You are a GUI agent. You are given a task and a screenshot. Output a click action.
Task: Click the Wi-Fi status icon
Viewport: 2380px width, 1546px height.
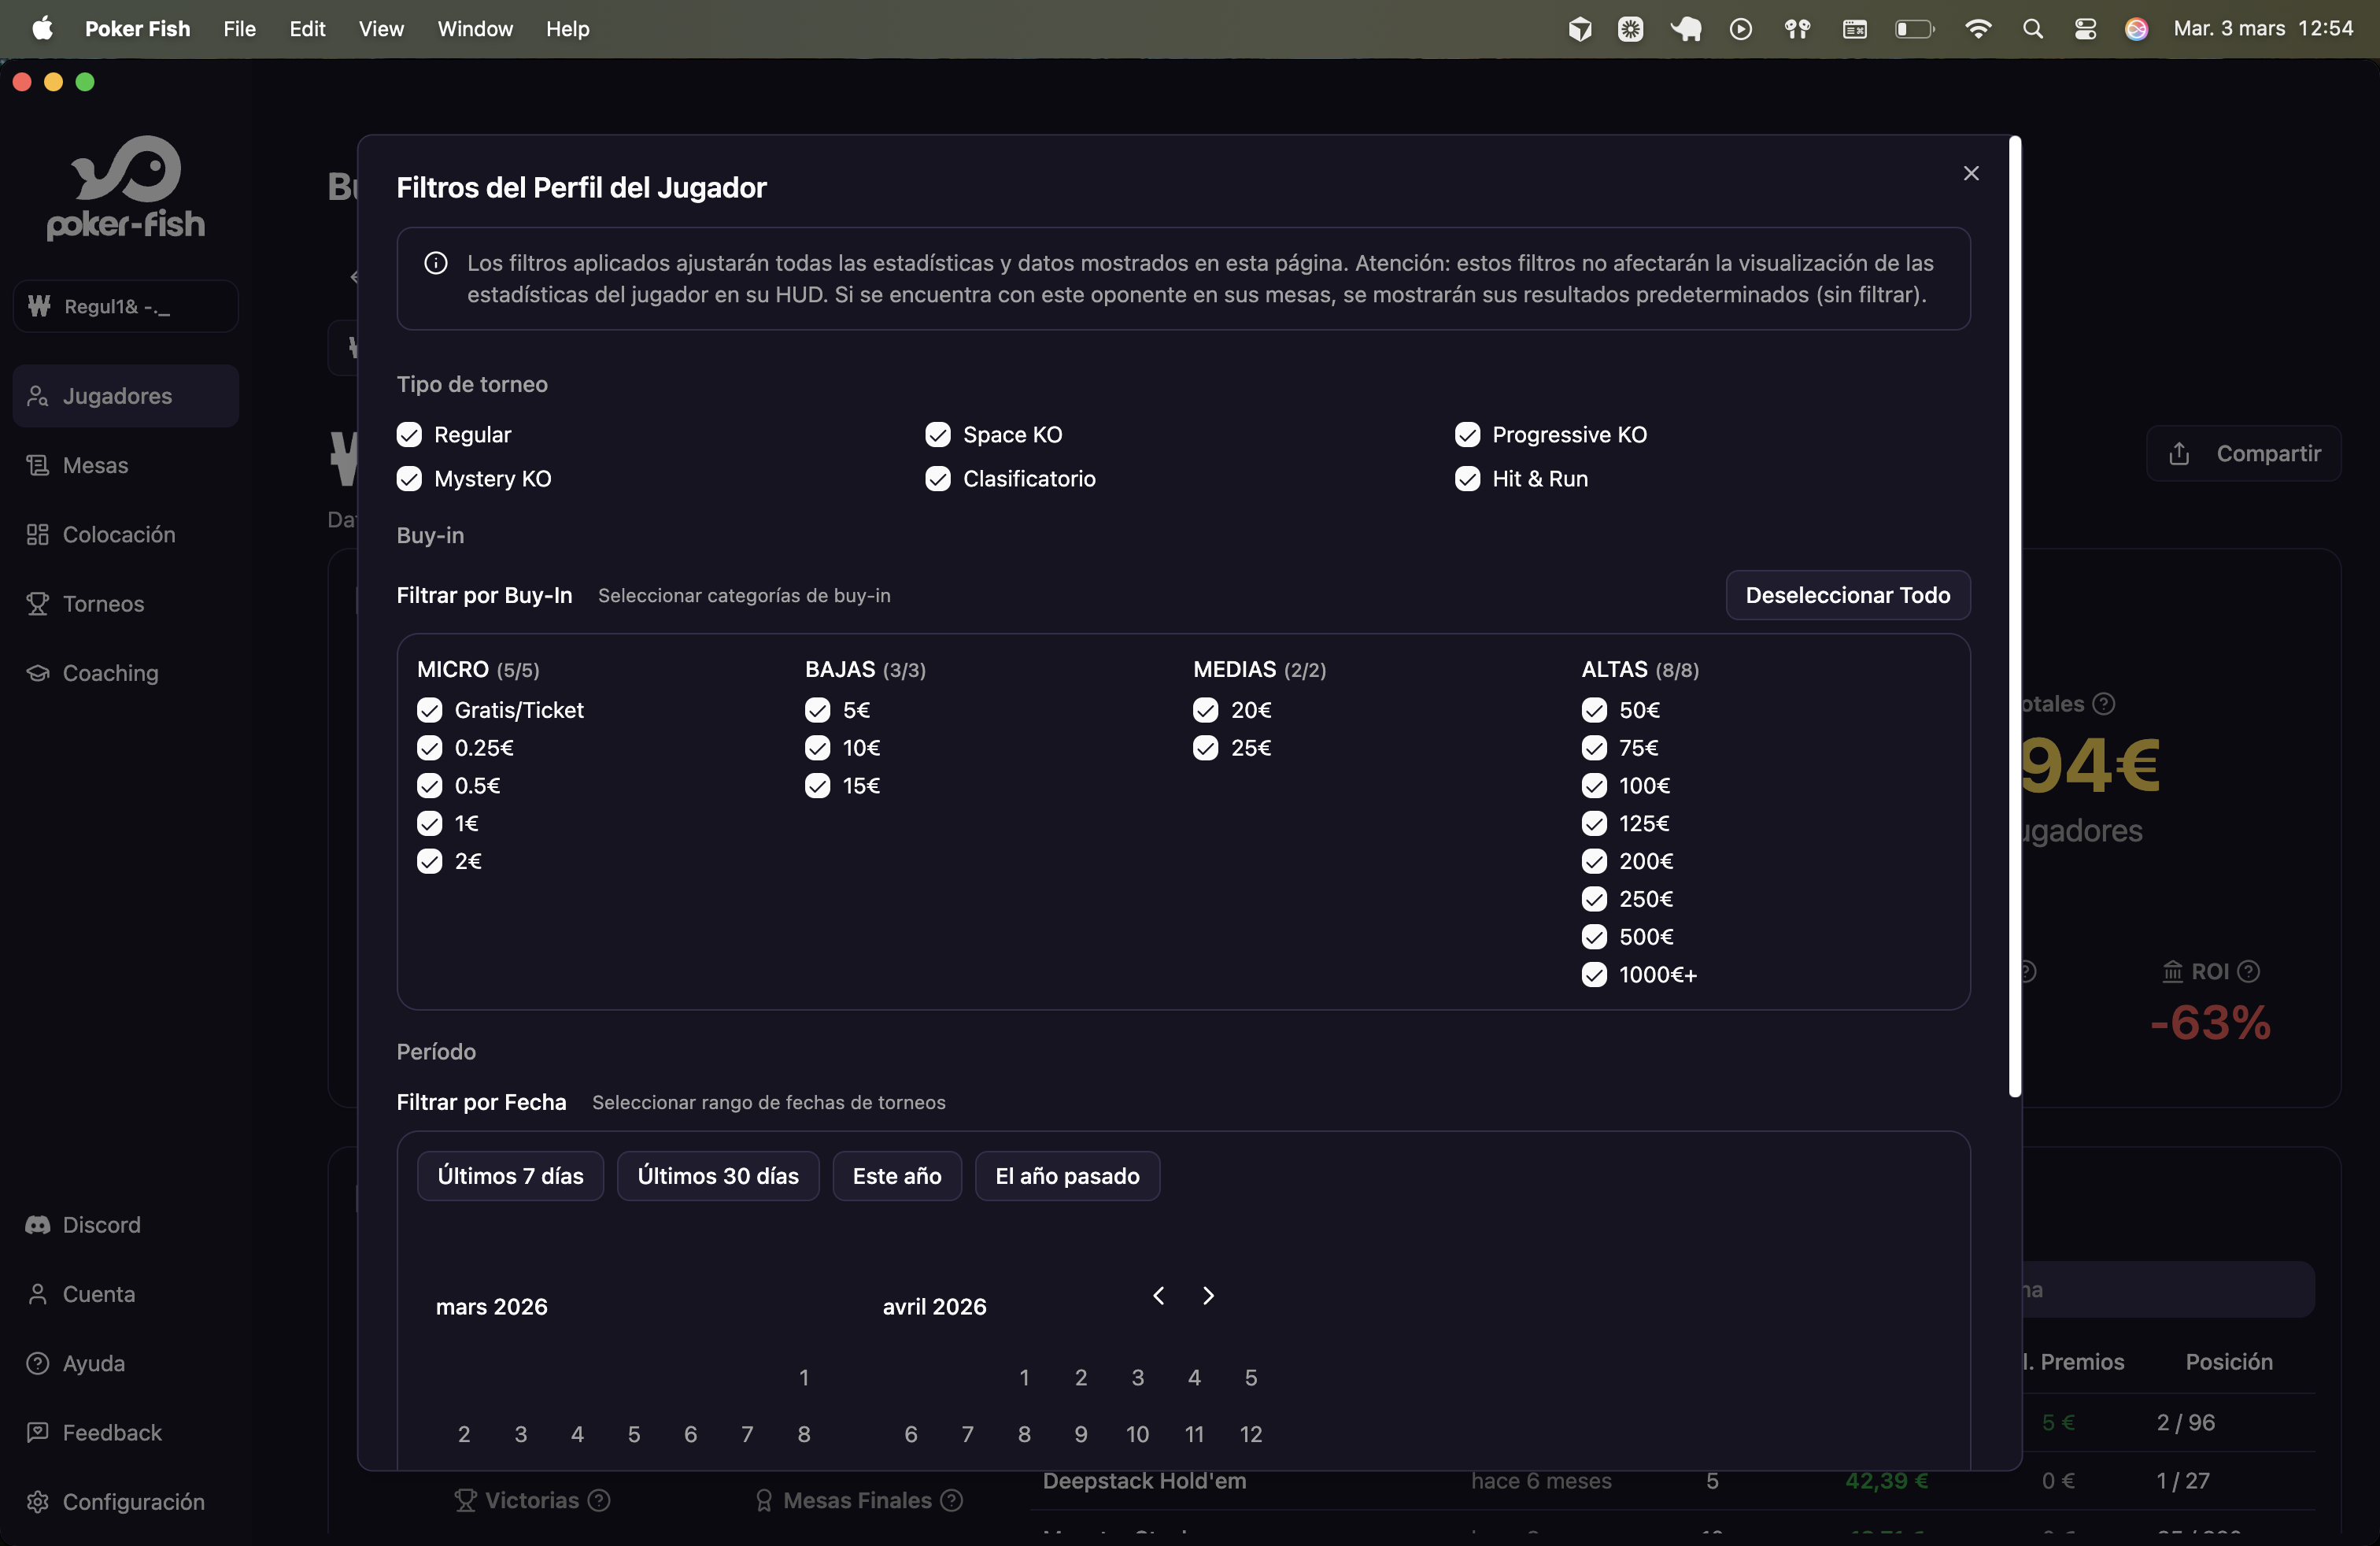tap(1977, 29)
